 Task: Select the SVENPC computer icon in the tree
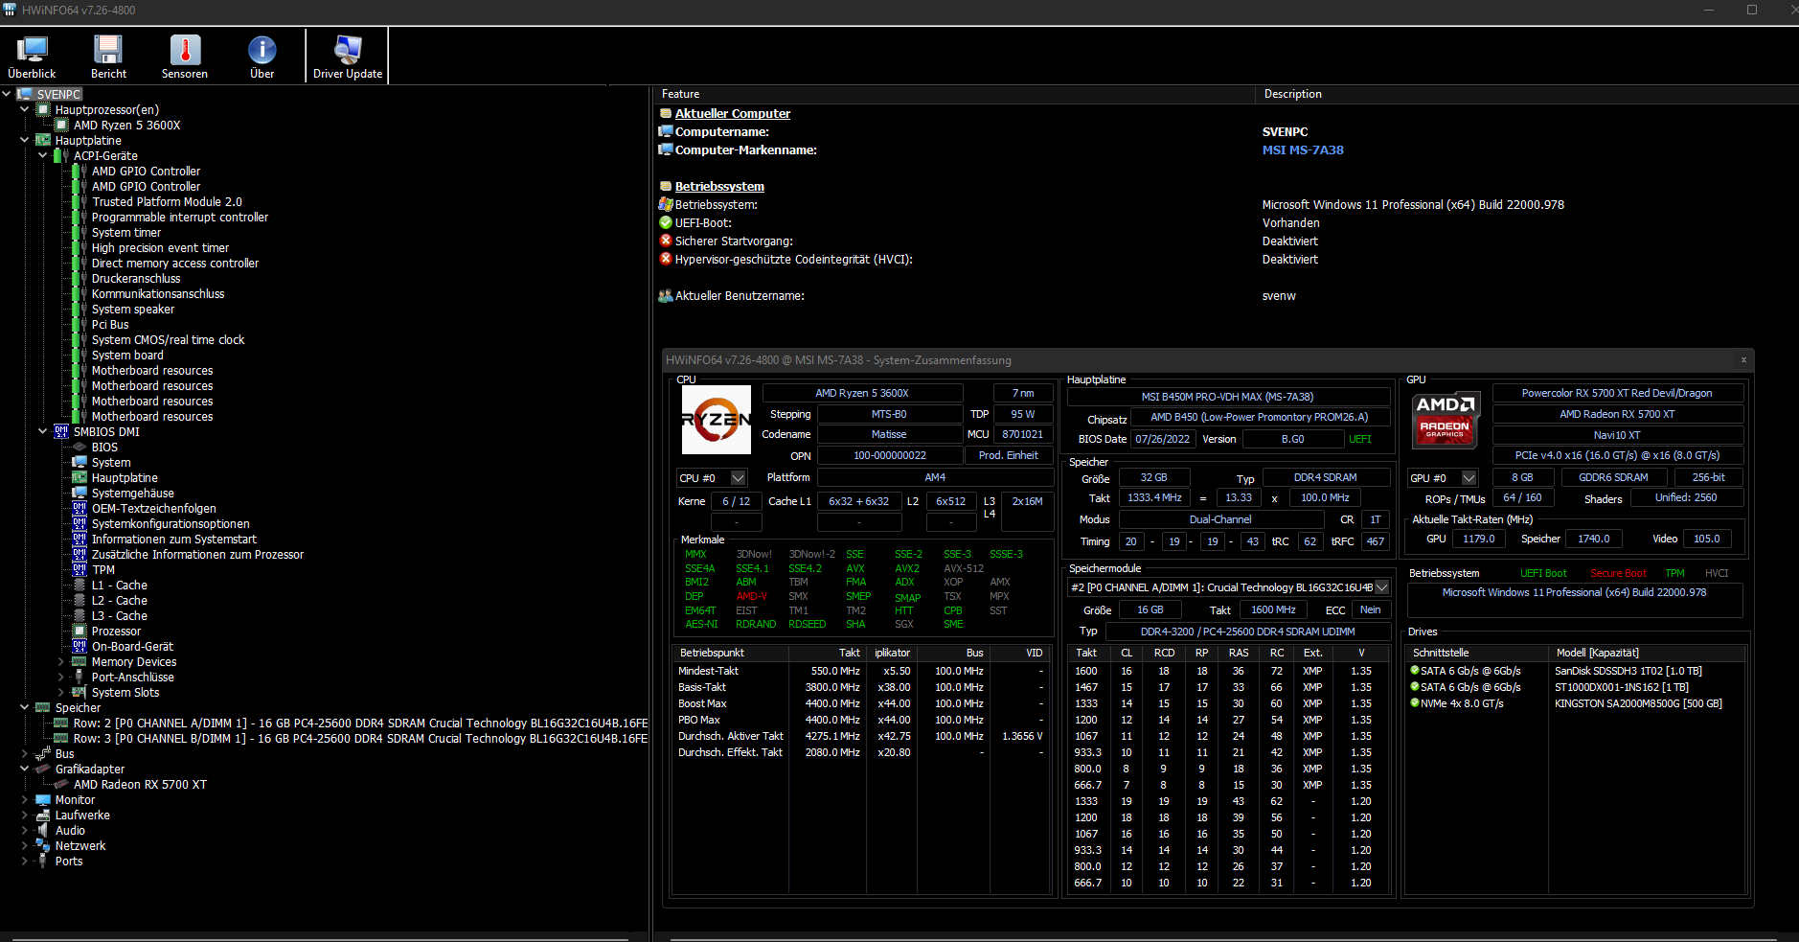(26, 94)
